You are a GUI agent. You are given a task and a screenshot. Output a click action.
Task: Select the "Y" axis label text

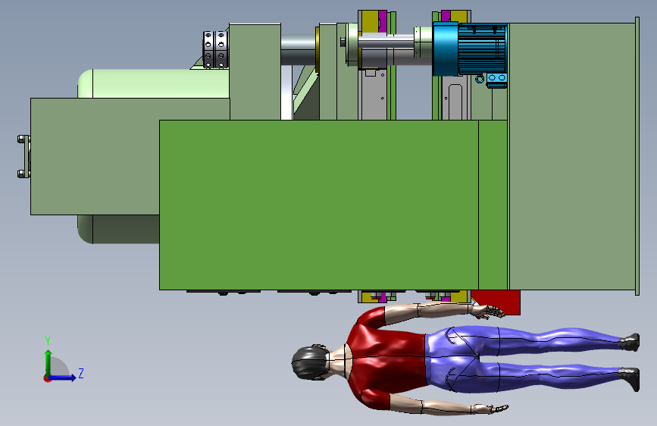point(48,341)
